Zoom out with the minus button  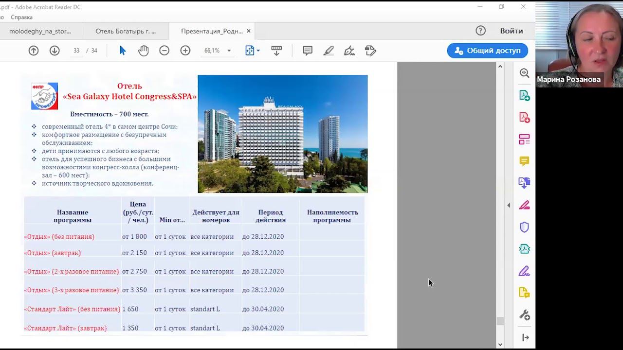pos(164,51)
